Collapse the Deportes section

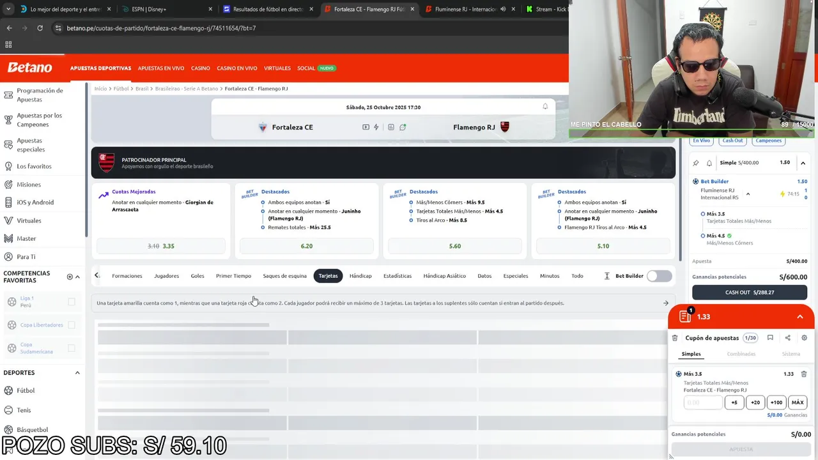click(x=77, y=372)
